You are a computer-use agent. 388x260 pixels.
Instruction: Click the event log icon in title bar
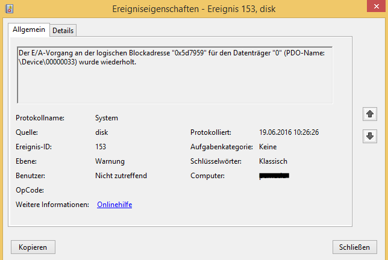[9, 9]
